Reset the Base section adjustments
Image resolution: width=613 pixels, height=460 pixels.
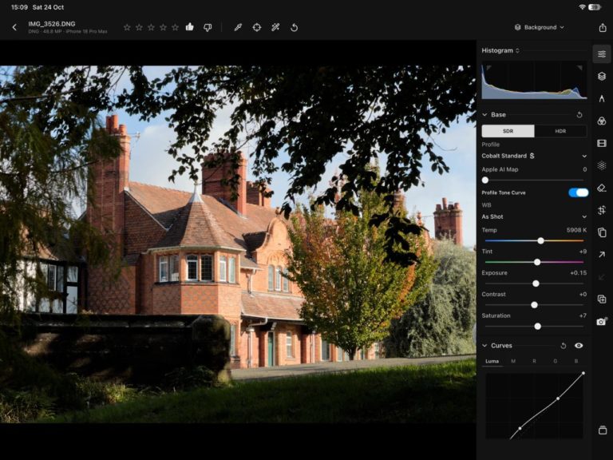click(x=579, y=115)
